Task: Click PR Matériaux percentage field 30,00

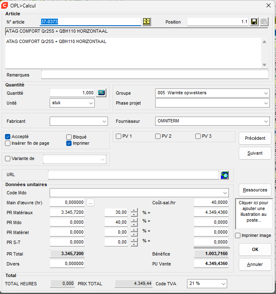Action: click(x=116, y=213)
